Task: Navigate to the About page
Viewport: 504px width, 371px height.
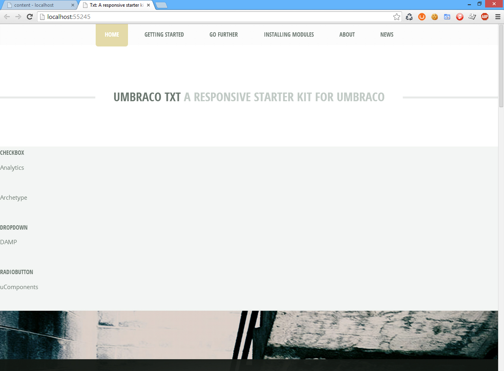Action: pos(347,35)
